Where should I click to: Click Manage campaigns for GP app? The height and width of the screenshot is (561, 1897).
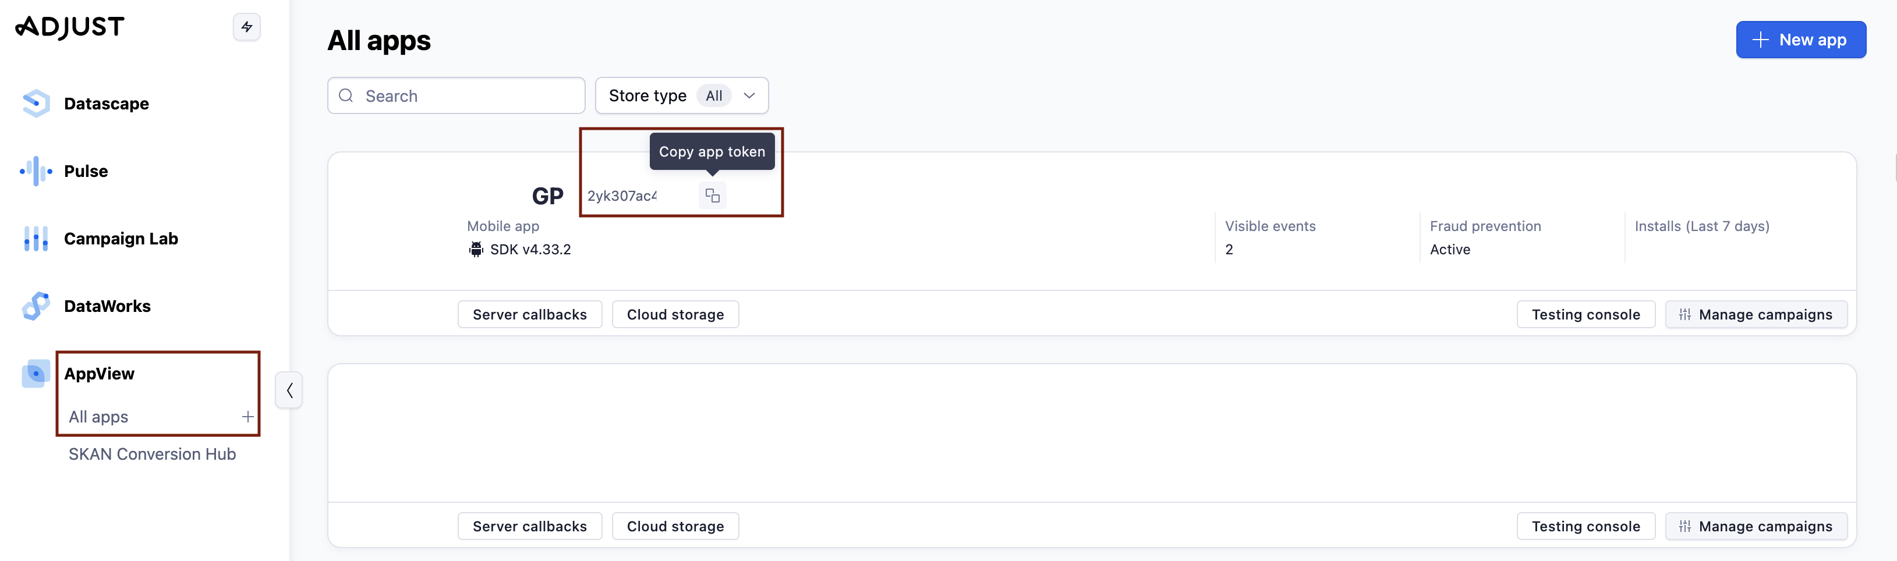[1756, 314]
